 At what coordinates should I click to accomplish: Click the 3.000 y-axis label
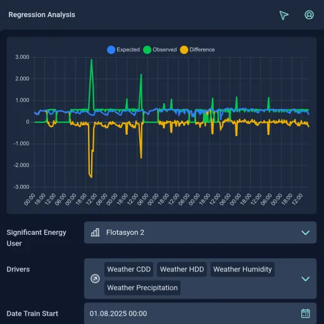click(22, 57)
